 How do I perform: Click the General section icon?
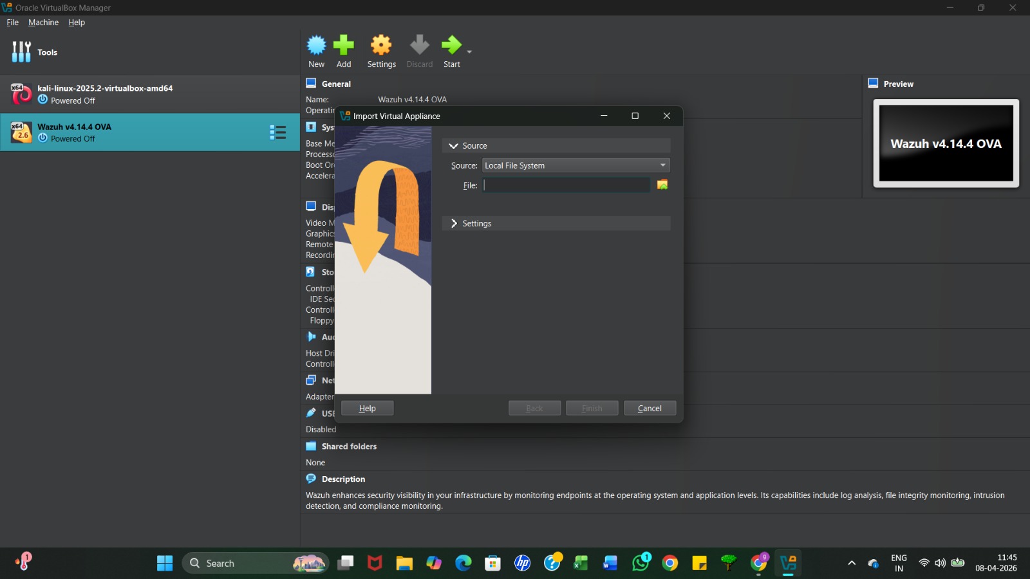point(311,83)
